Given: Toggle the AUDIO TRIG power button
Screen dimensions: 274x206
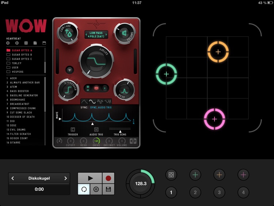Looking at the screenshot, I should [96, 130].
